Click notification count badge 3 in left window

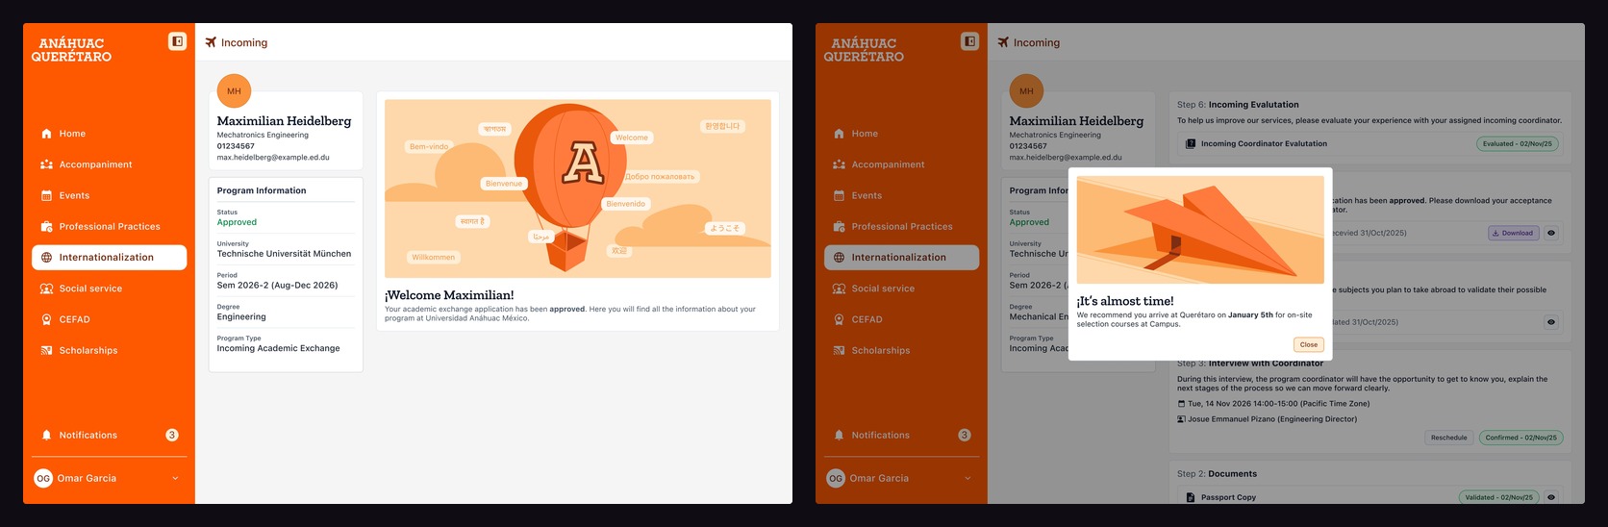click(x=172, y=435)
